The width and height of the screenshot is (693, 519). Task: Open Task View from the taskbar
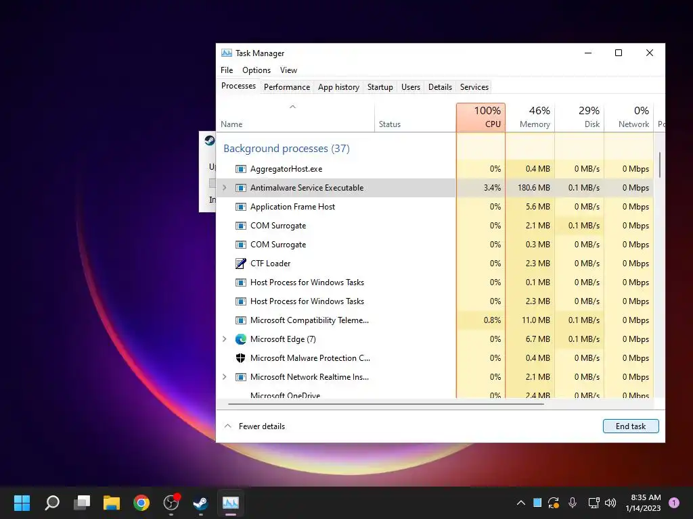coord(82,503)
